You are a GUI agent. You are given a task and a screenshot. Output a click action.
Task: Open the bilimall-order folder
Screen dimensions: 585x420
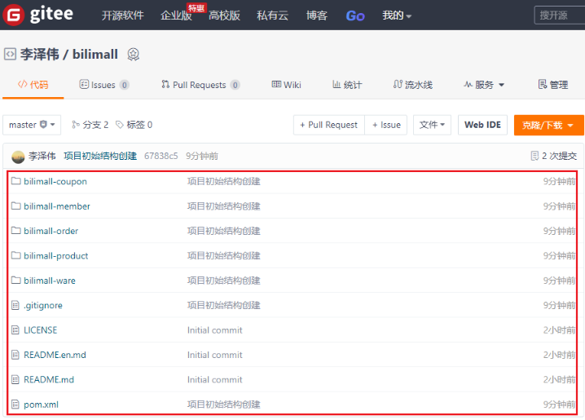[51, 231]
